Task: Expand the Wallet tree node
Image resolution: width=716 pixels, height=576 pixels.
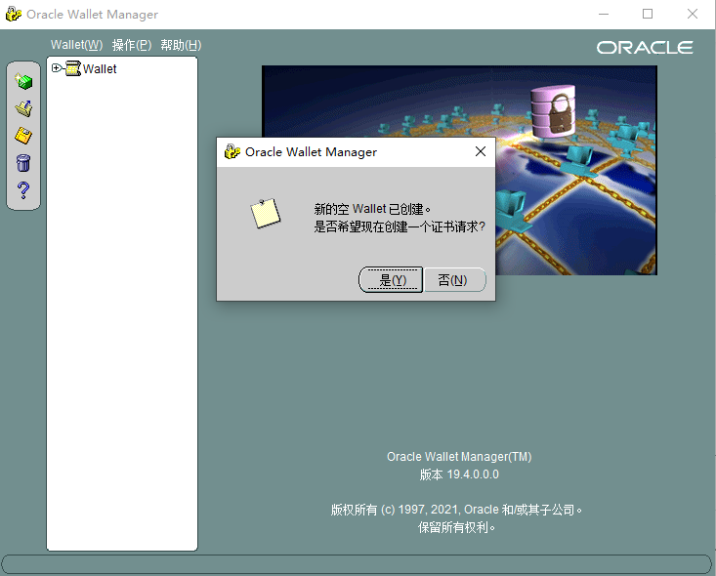Action: 56,68
